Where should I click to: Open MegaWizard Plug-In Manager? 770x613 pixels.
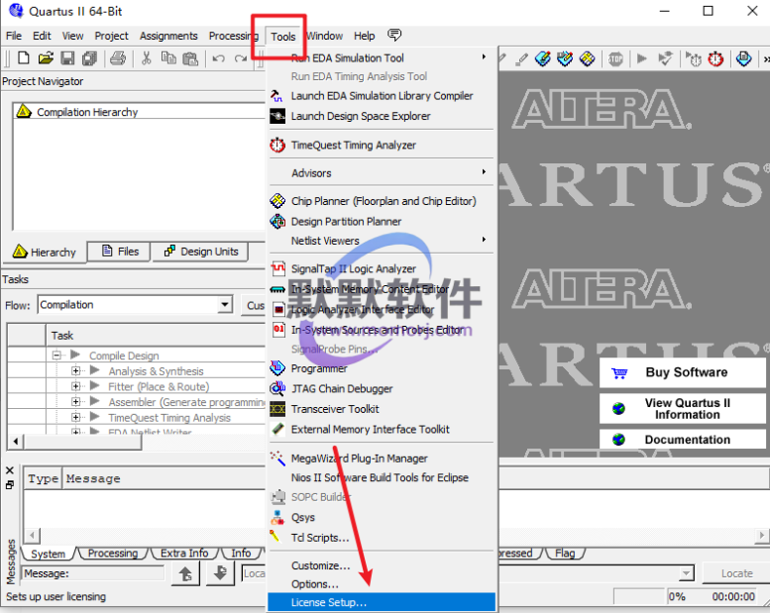coord(382,459)
